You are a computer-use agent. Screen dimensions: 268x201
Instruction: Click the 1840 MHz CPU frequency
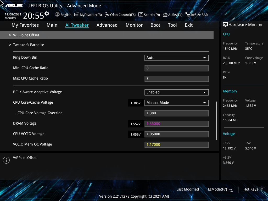coord(230,49)
